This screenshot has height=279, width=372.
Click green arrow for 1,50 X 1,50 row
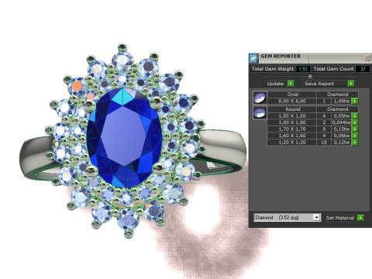click(355, 116)
